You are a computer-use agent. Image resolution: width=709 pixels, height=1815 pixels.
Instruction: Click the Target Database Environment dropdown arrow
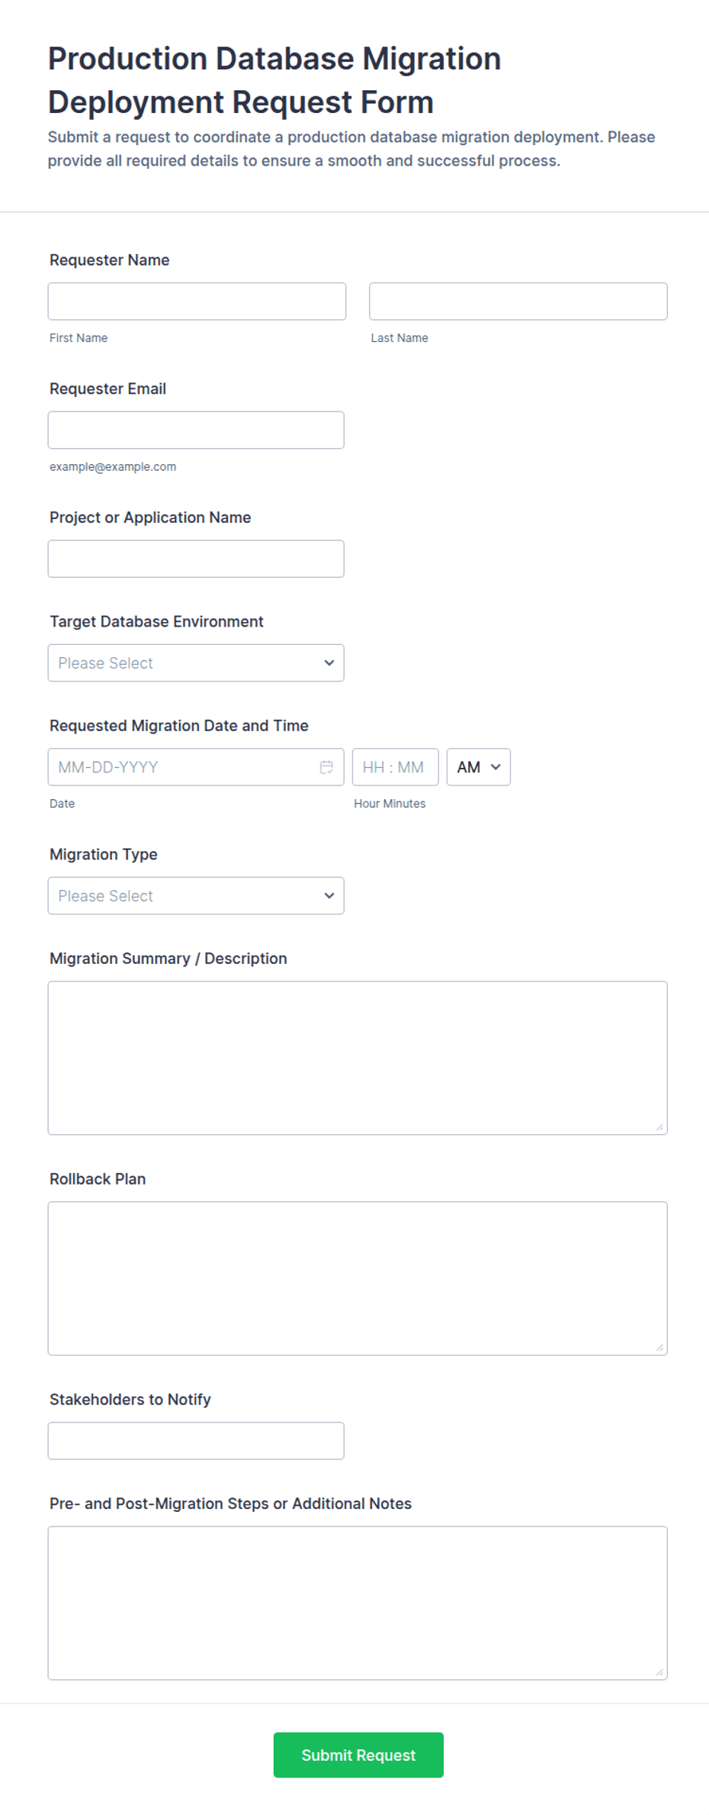(329, 662)
